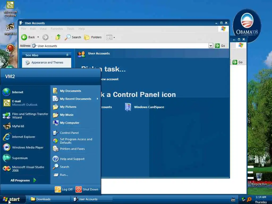This screenshot has width=272, height=204.
Task: Open MyPal 68 desktop shortcut
Action: pos(10,29)
